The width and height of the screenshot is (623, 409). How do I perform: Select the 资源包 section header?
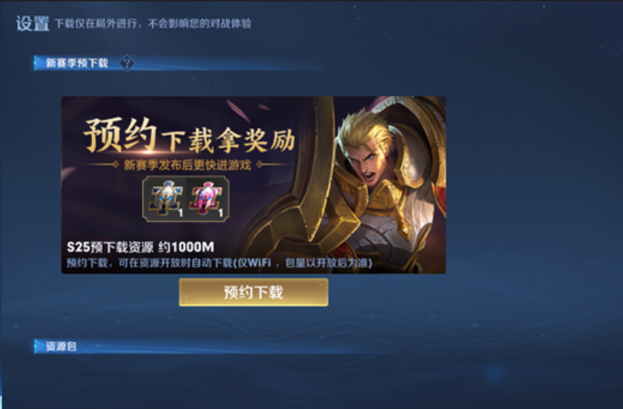(61, 346)
